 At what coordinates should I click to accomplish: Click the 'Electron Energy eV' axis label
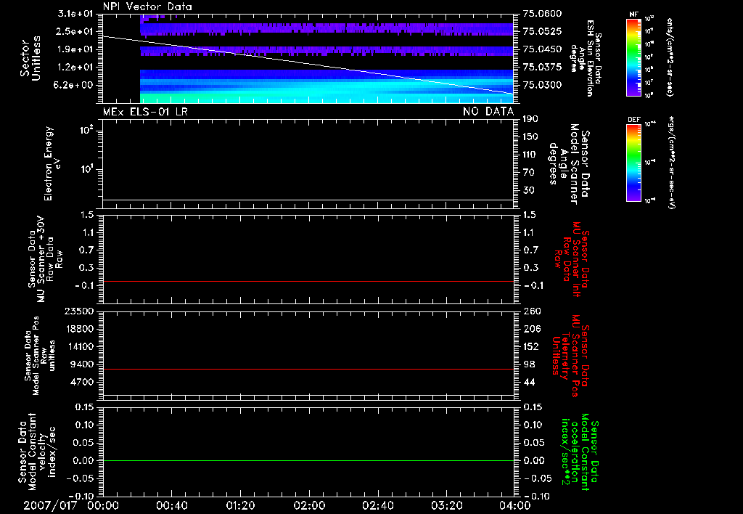click(x=52, y=163)
